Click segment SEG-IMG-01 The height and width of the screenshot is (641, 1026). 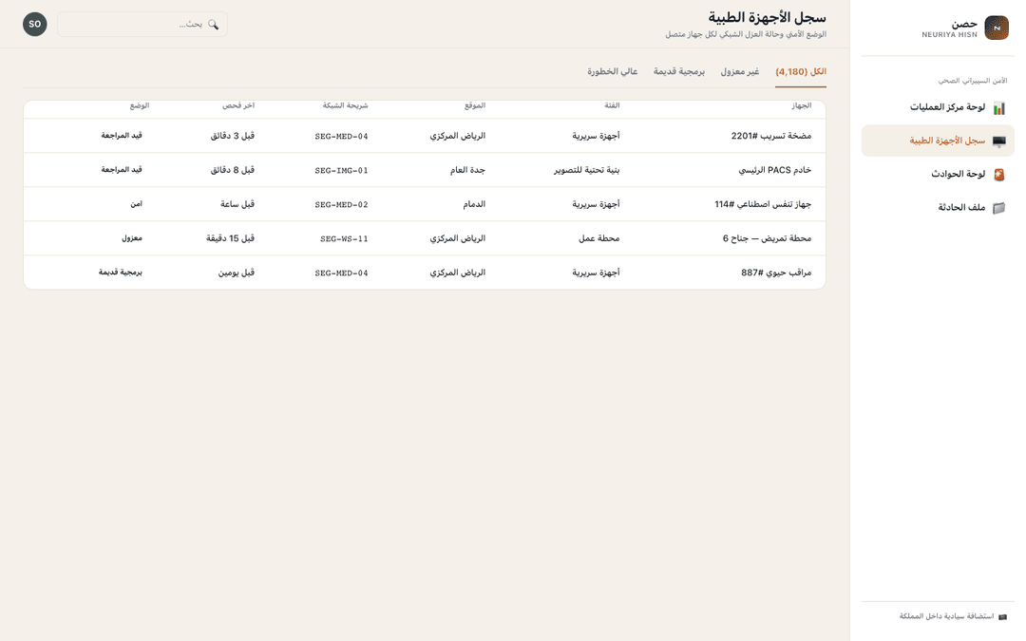[342, 171]
